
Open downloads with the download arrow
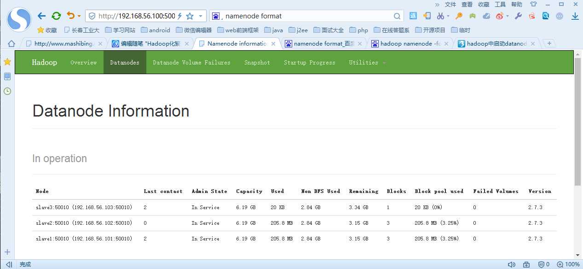[x=575, y=16]
